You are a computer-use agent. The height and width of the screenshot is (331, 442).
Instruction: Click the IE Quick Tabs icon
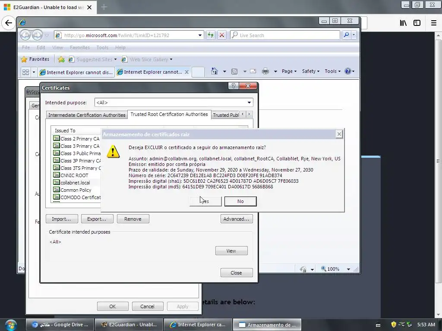point(25,72)
